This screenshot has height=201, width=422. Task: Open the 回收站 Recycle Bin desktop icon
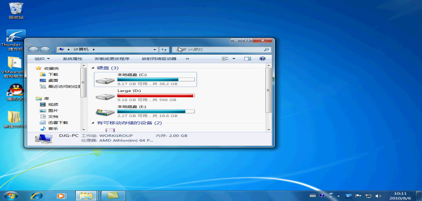[x=16, y=10]
